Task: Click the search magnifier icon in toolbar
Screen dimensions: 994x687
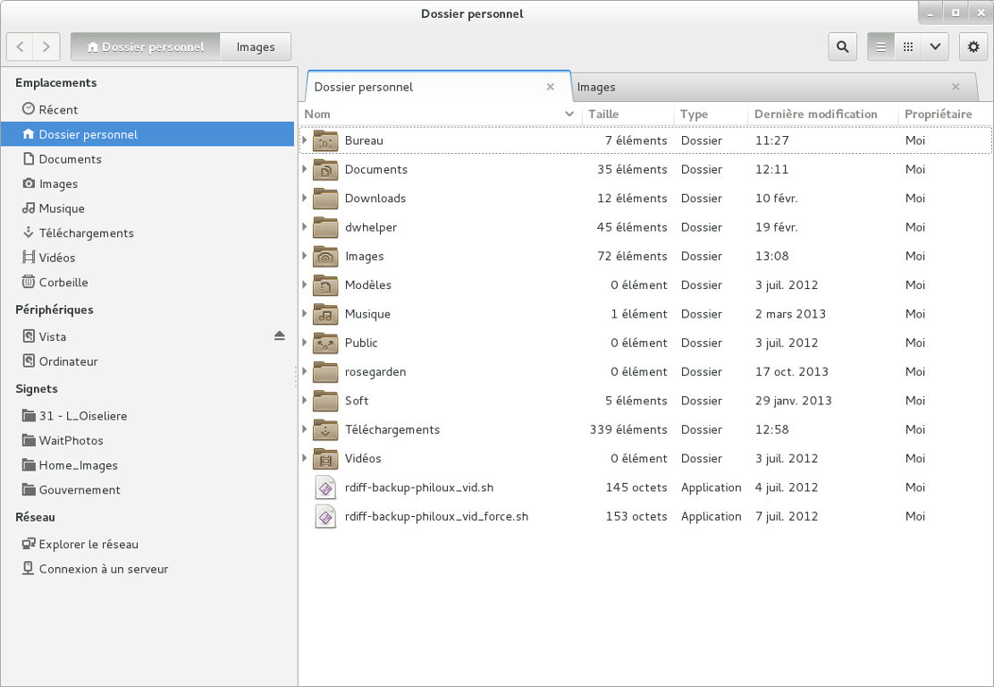Action: pyautogui.click(x=842, y=47)
